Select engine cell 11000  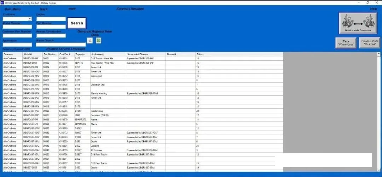pyautogui.click(x=82, y=137)
